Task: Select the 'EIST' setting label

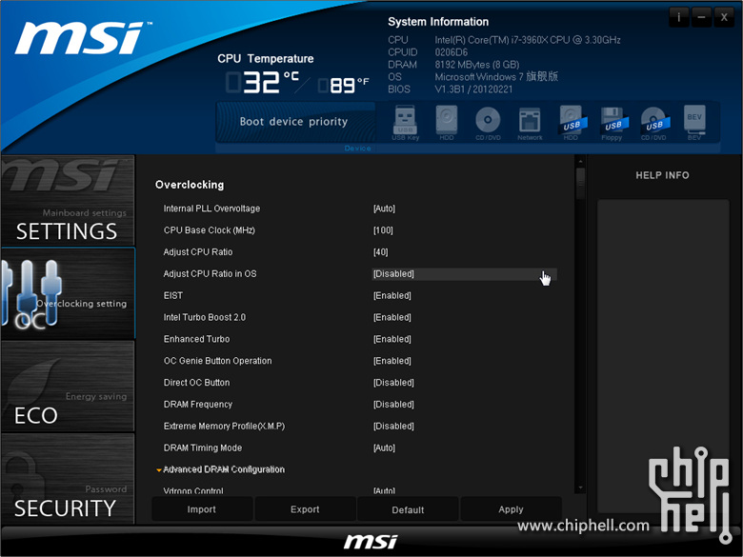Action: click(x=173, y=295)
